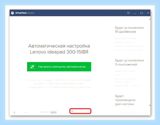
Task: Open the language selector dropdown at bottom
Action: pos(20,112)
